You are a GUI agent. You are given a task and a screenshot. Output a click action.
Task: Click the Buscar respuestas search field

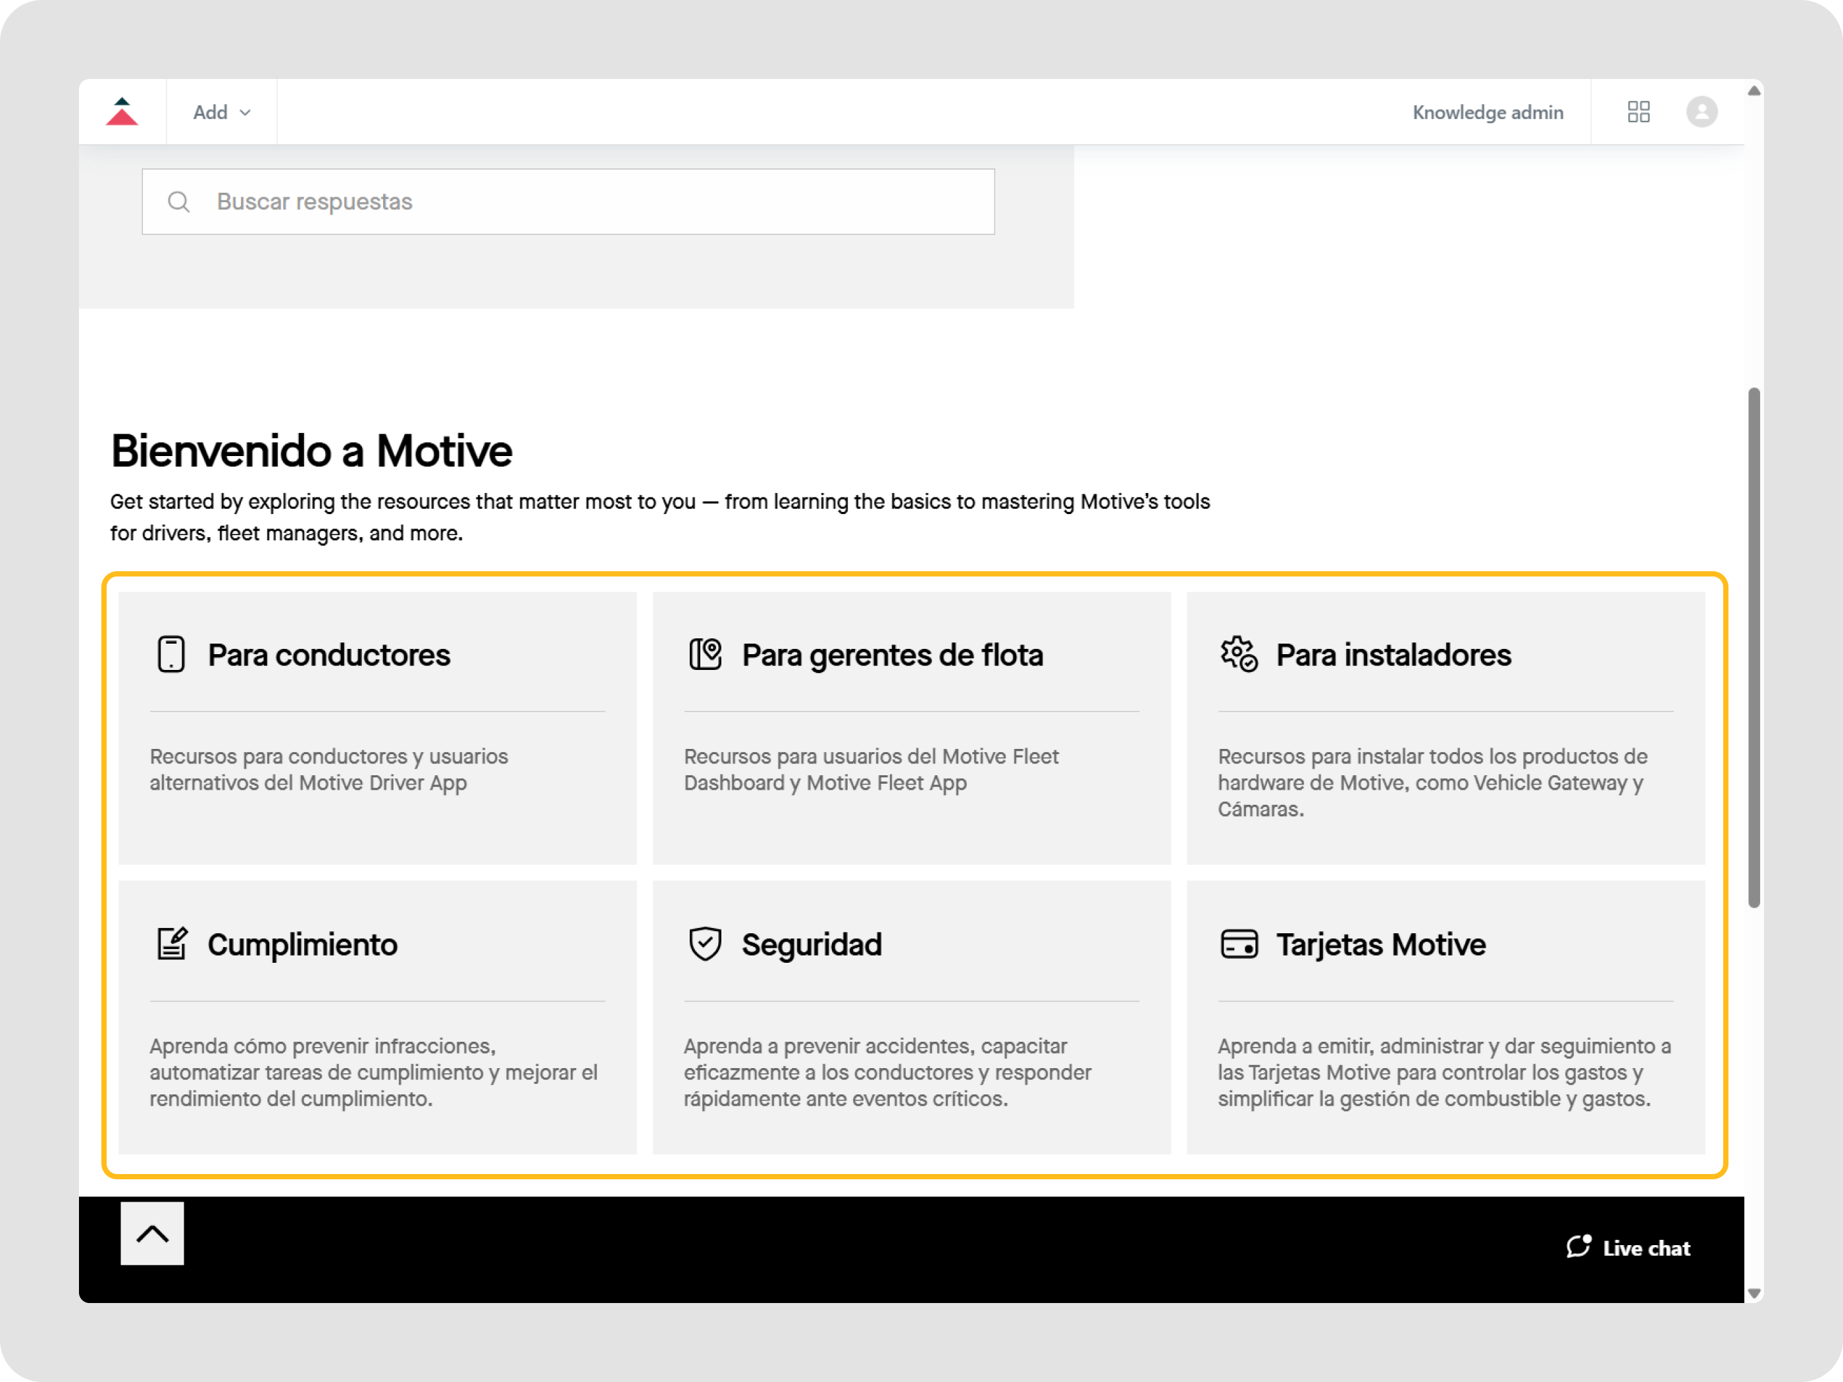tap(569, 201)
